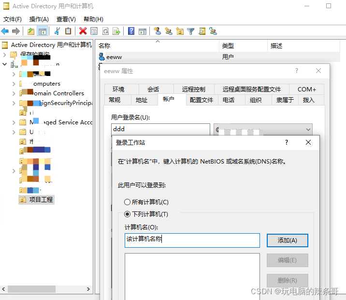Open the 文件(F) menu

[x=13, y=19]
